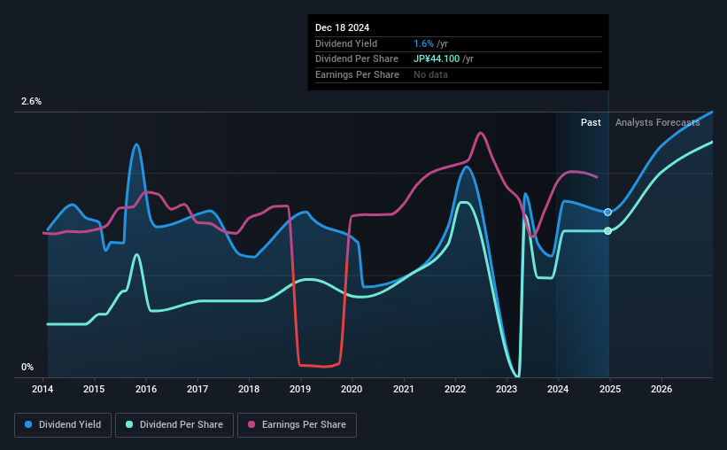Click the pink Earnings Per Share legend dot
The image size is (727, 450).
(x=251, y=424)
